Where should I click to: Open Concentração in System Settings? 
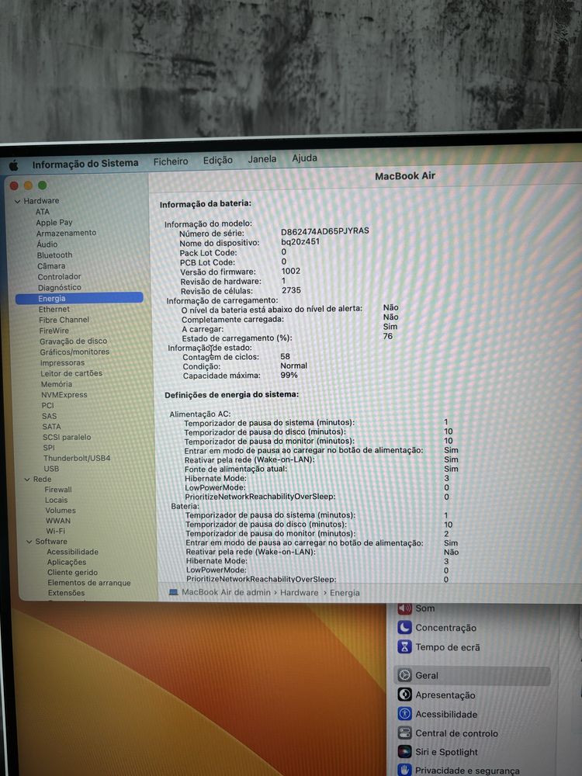pos(438,628)
